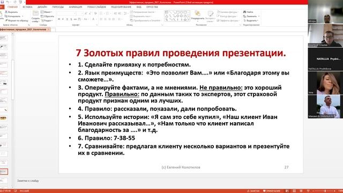The image size is (343, 193).
Task: Select the document tab Эффективные_продажи_2021
Action: pos(23,29)
